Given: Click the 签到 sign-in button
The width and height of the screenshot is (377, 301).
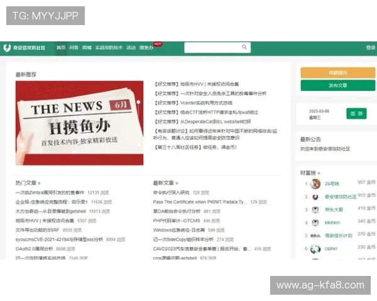Looking at the screenshot, I should [x=356, y=114].
